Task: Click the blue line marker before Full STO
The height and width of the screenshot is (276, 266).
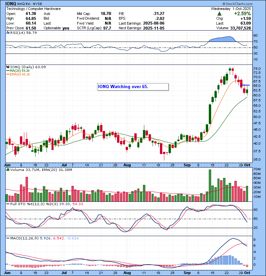Action: (x=8, y=204)
